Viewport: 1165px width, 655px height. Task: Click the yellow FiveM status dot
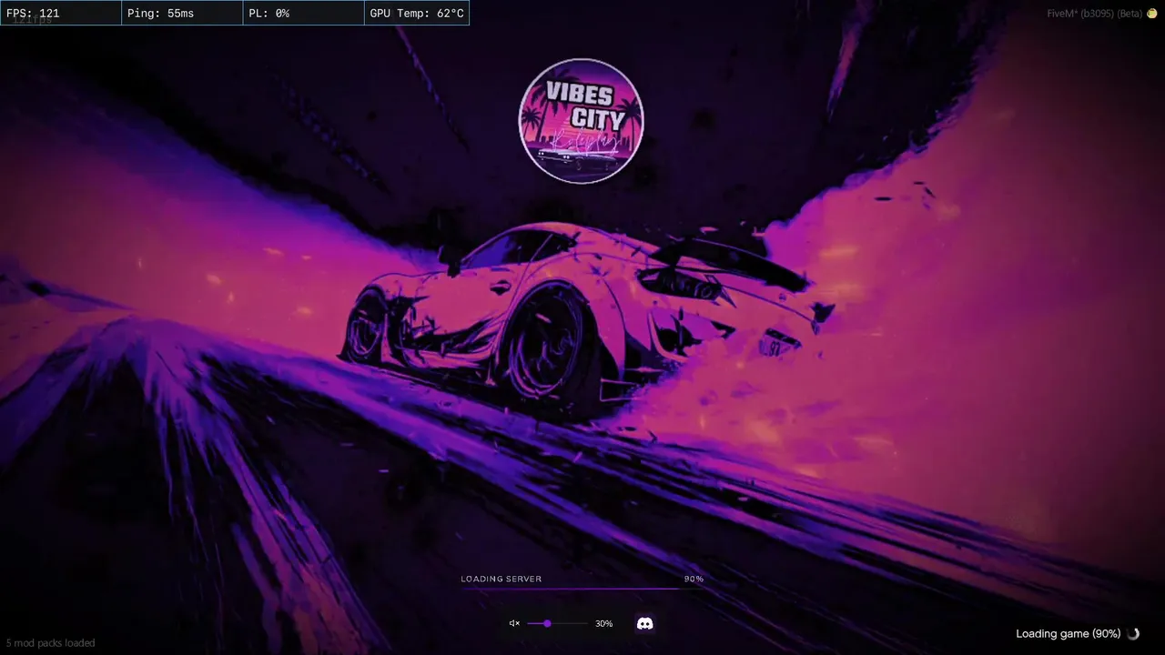pyautogui.click(x=1151, y=14)
